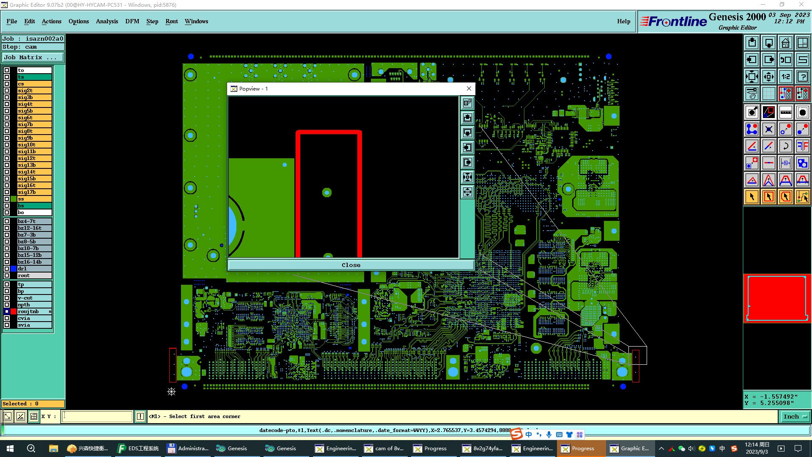Toggle checkbox for layer sig2t

(7, 91)
